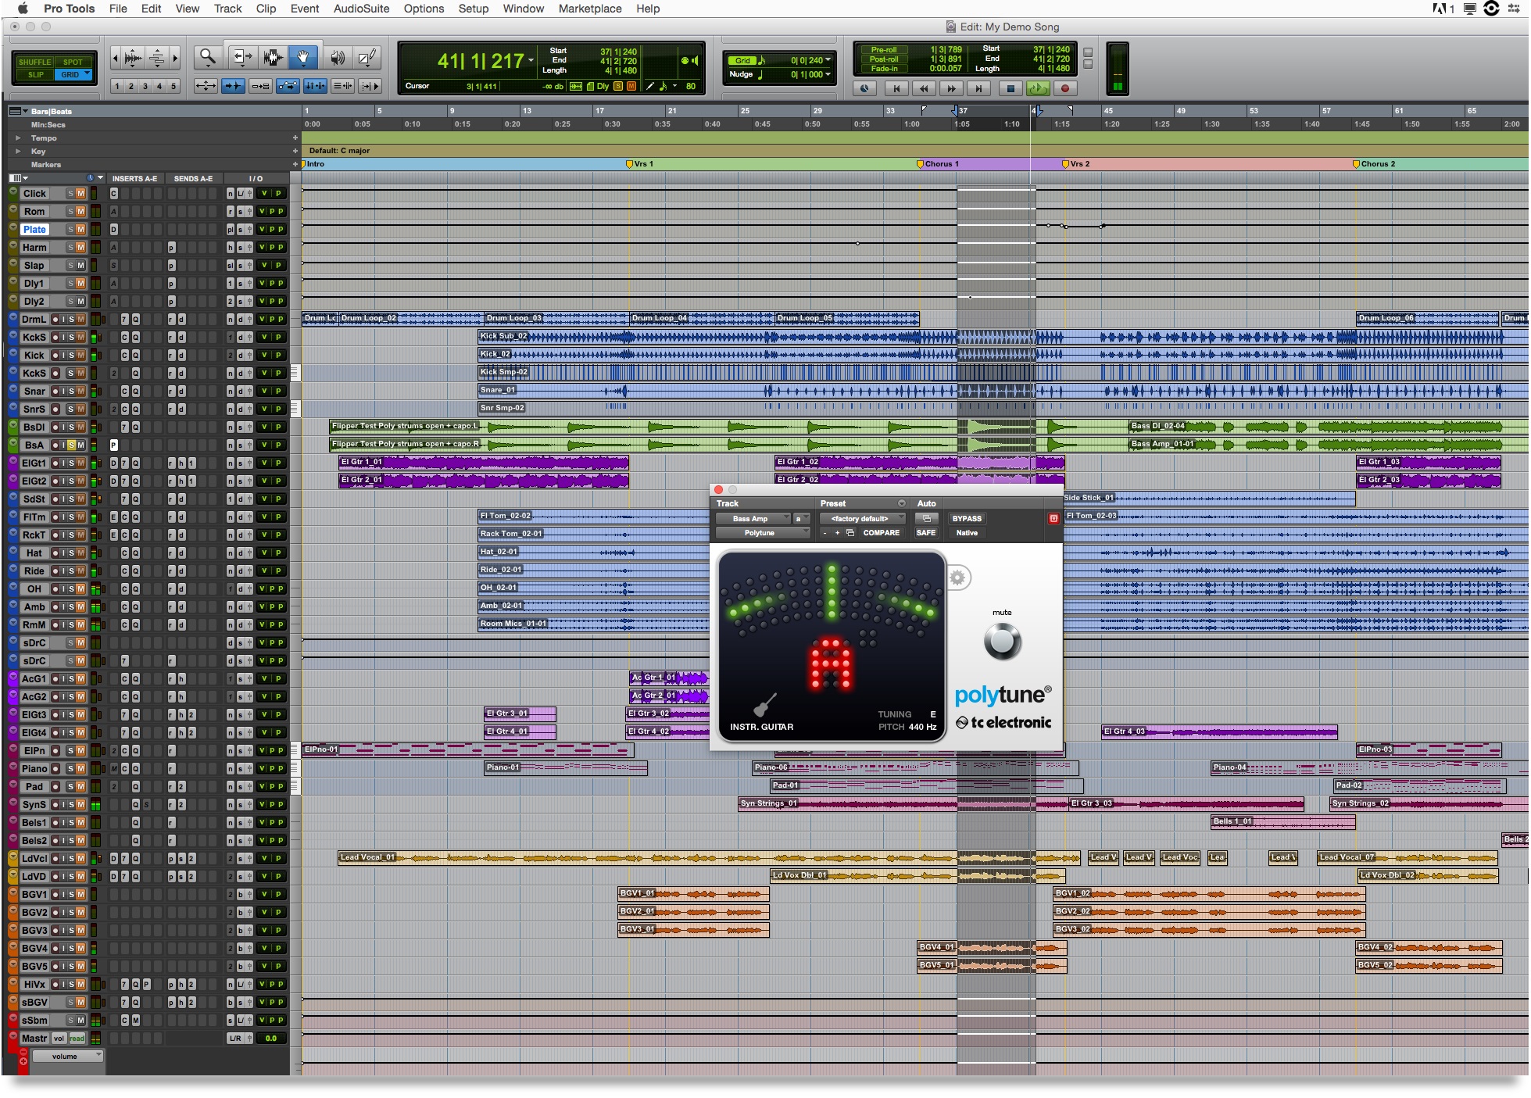Enable SPOT edit mode
Image resolution: width=1531 pixels, height=1098 pixels.
pos(73,62)
